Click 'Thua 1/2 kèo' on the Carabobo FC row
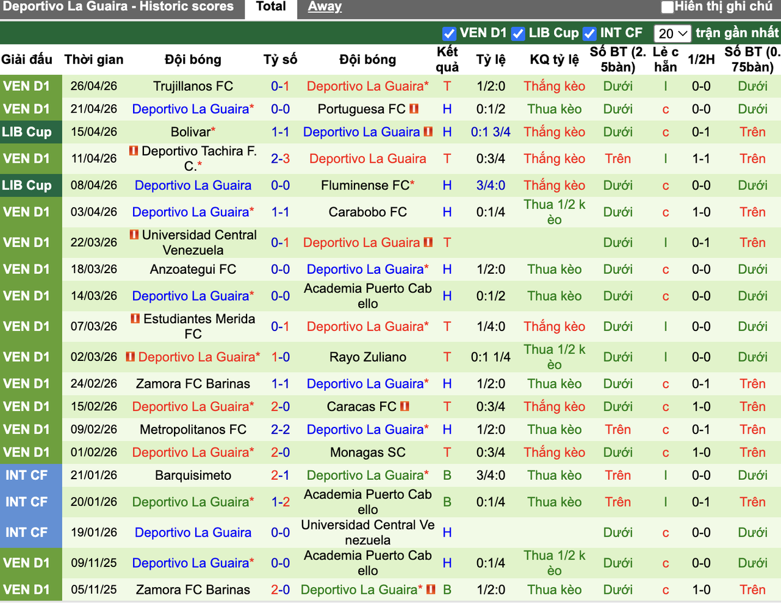781x603 pixels. [554, 212]
